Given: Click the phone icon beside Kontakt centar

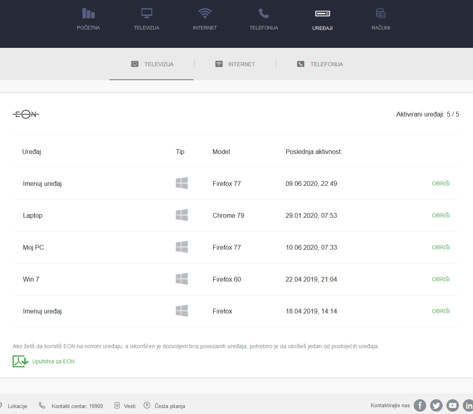Looking at the screenshot, I should [x=42, y=406].
